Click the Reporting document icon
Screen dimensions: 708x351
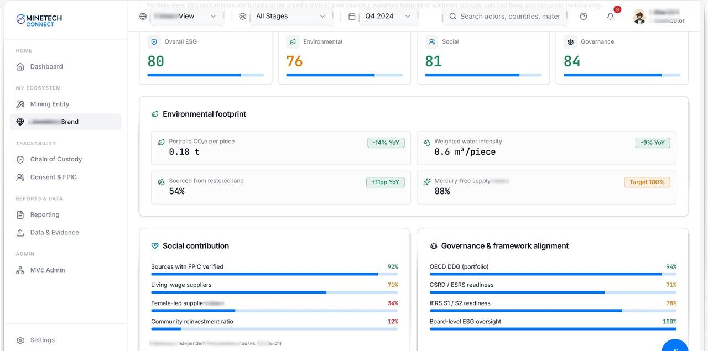[x=20, y=214]
